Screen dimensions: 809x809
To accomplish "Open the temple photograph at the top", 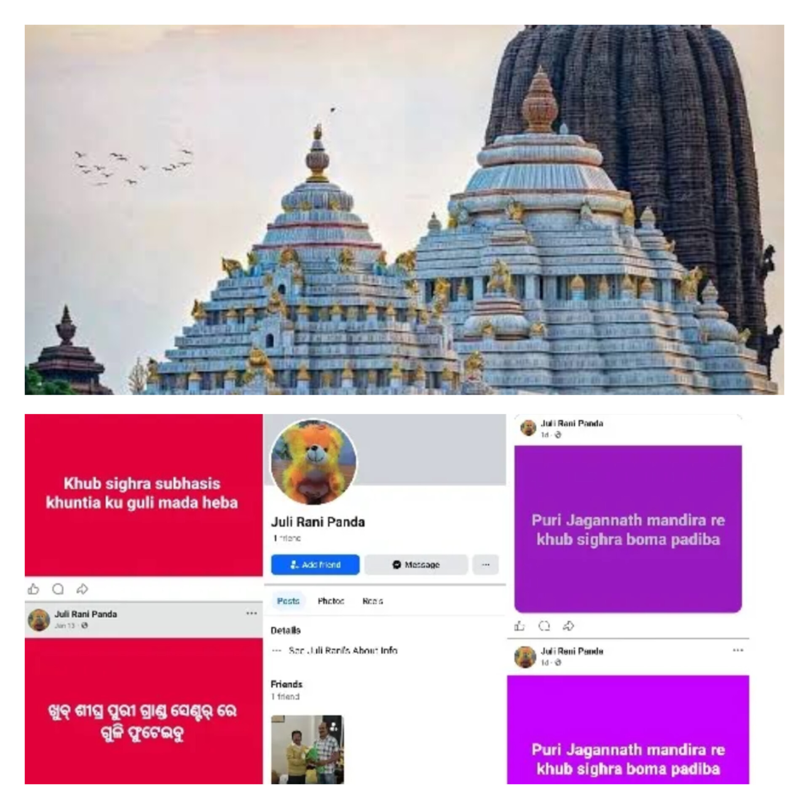I will 404,210.
